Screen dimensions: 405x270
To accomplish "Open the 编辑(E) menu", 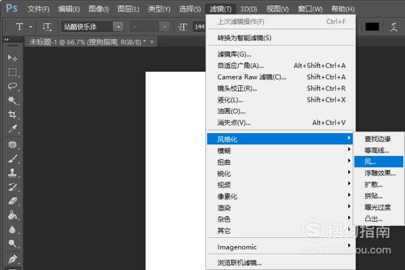I will 69,9.
